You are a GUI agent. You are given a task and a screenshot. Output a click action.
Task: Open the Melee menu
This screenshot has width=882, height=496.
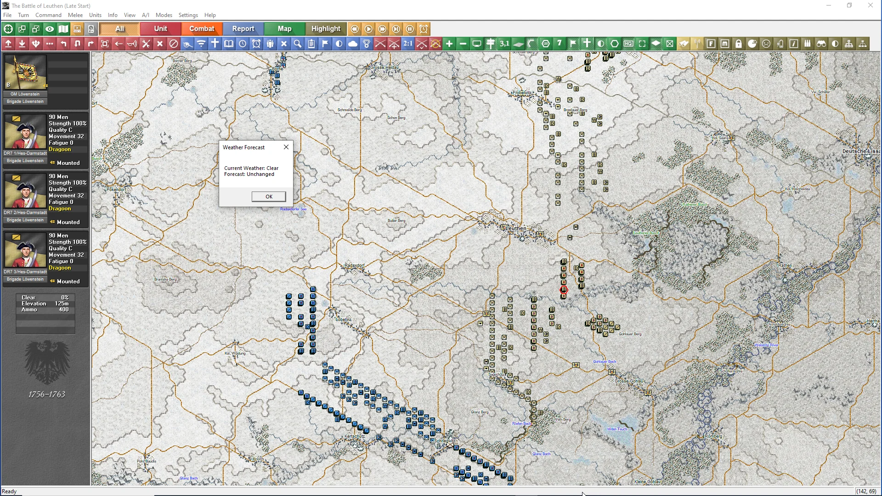75,15
